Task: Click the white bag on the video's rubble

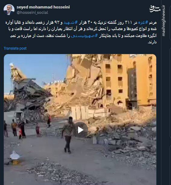Action: (x=15, y=156)
